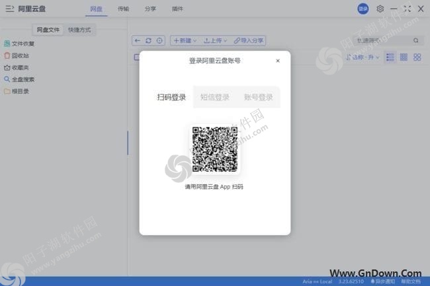This screenshot has height=286, width=430.
Task: Switch to large grid view icon
Action: (x=417, y=57)
